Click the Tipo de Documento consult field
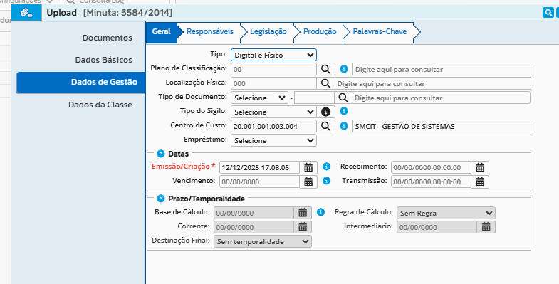This screenshot has width=559, height=284. coord(441,98)
